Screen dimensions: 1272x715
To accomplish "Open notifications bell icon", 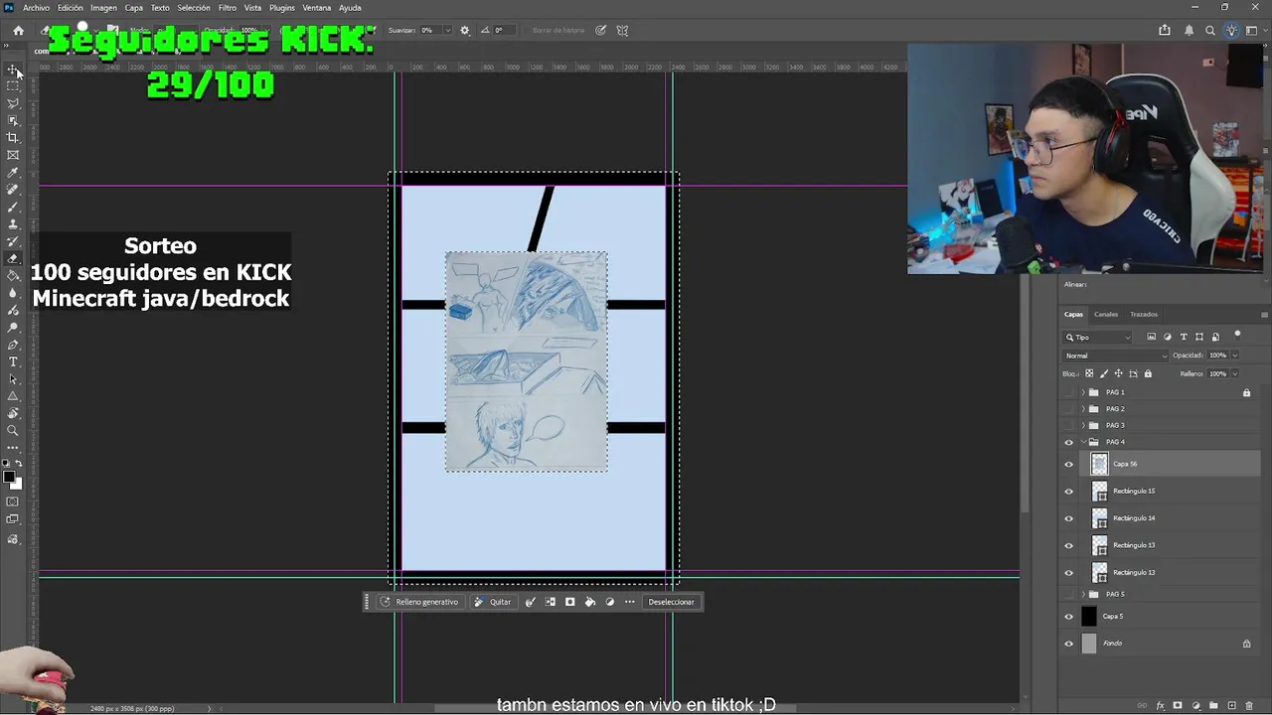I will 1189,31.
